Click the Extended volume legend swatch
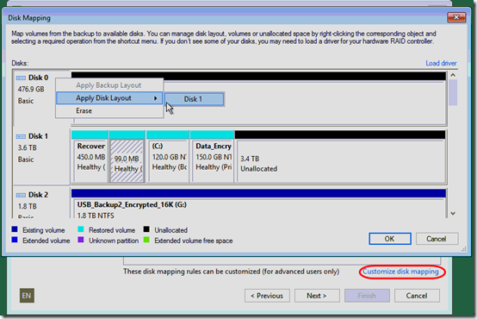The image size is (477, 319). click(15, 240)
